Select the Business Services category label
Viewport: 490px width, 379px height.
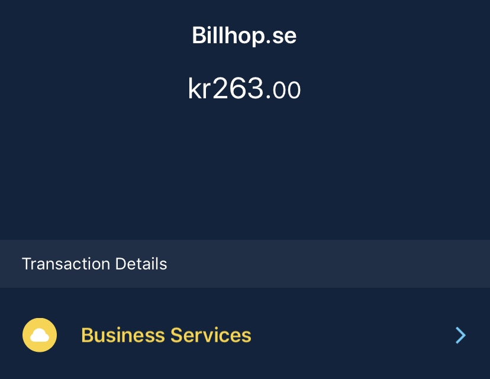coord(166,335)
